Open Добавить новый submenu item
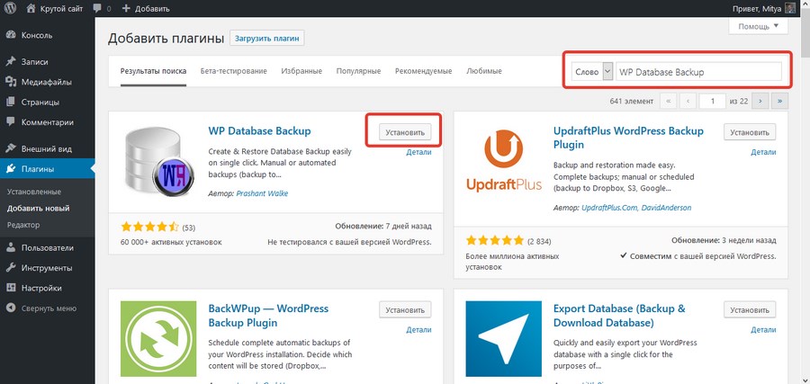 [38, 209]
